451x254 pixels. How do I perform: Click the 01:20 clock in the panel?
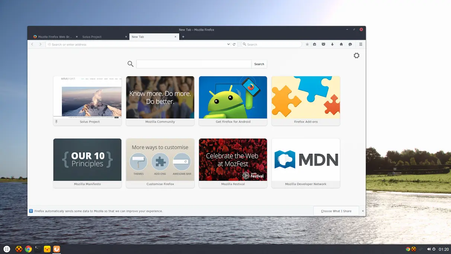(x=444, y=249)
